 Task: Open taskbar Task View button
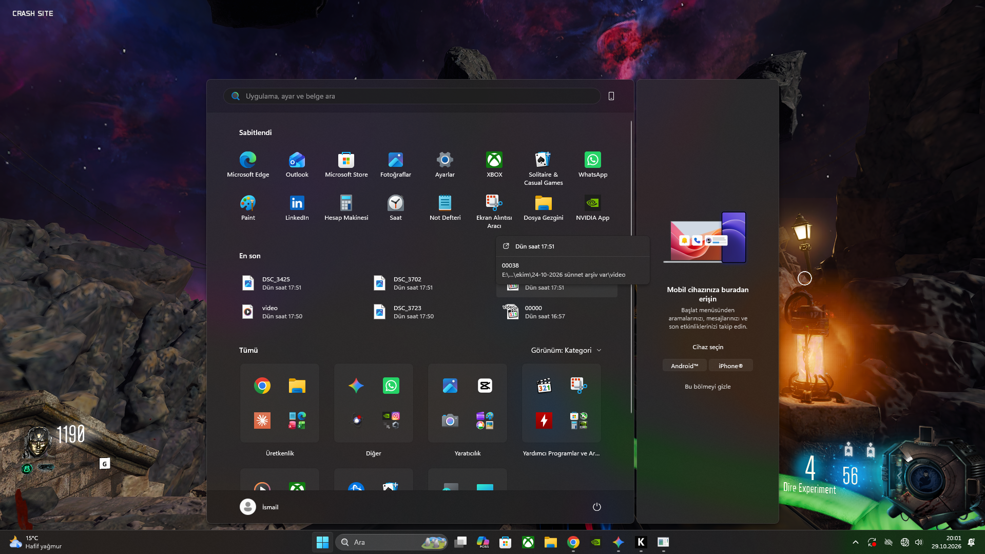[x=460, y=542]
